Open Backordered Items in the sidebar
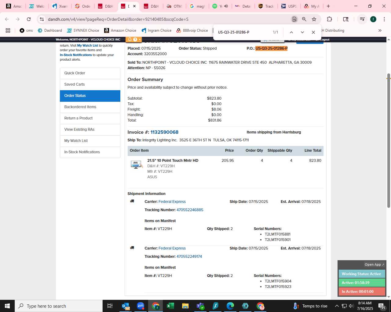This screenshot has width=391, height=312. tap(90, 107)
